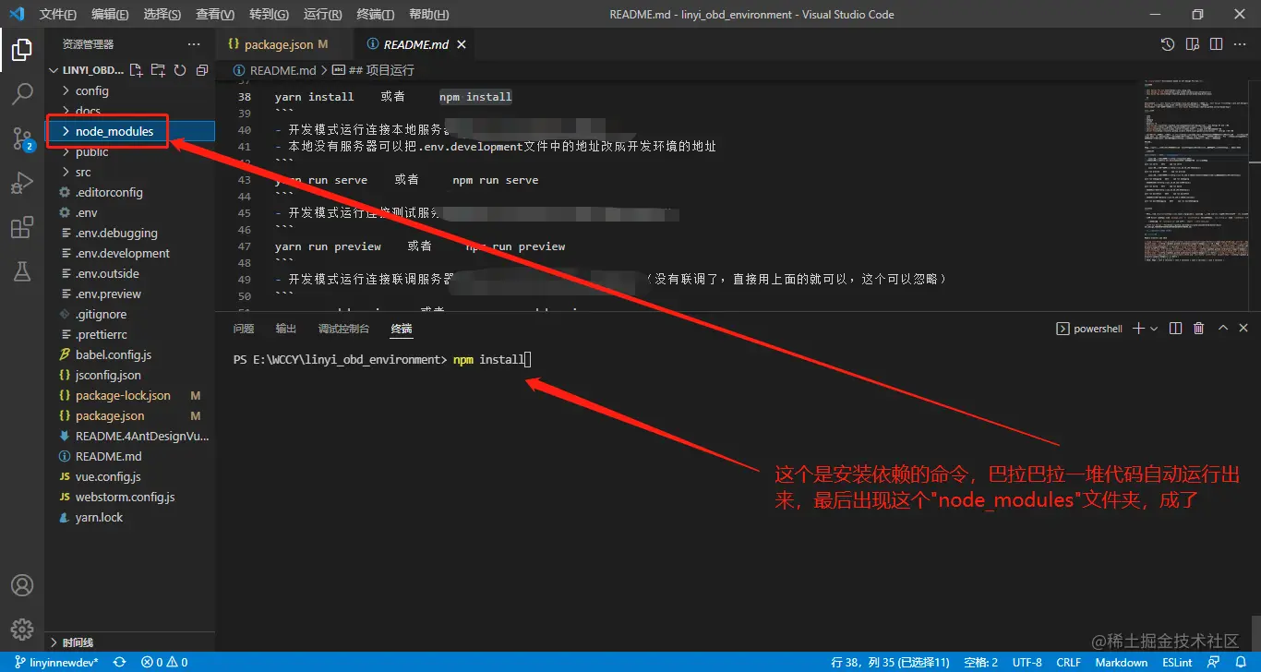Maximize the terminal panel size

(1223, 329)
